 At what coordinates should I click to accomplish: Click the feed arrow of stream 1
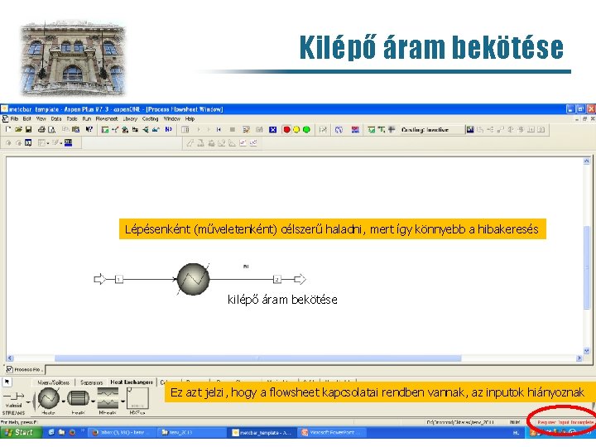[x=99, y=280]
